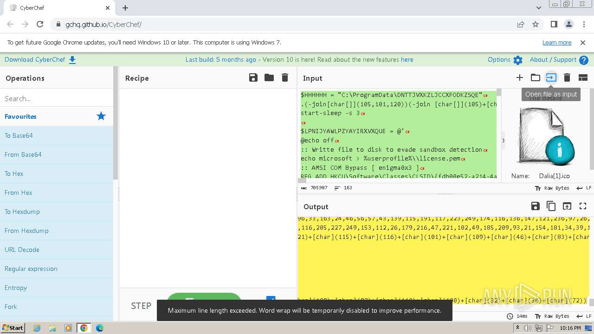
Task: Select the Entropy operation
Action: point(57,288)
